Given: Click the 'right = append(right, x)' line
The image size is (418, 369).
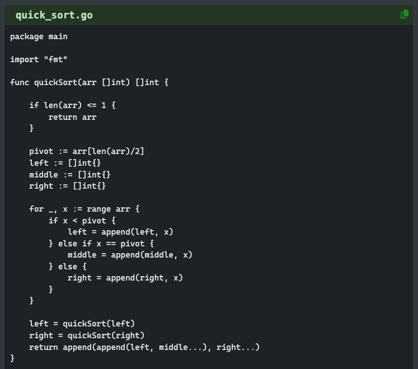Looking at the screenshot, I should point(125,278).
